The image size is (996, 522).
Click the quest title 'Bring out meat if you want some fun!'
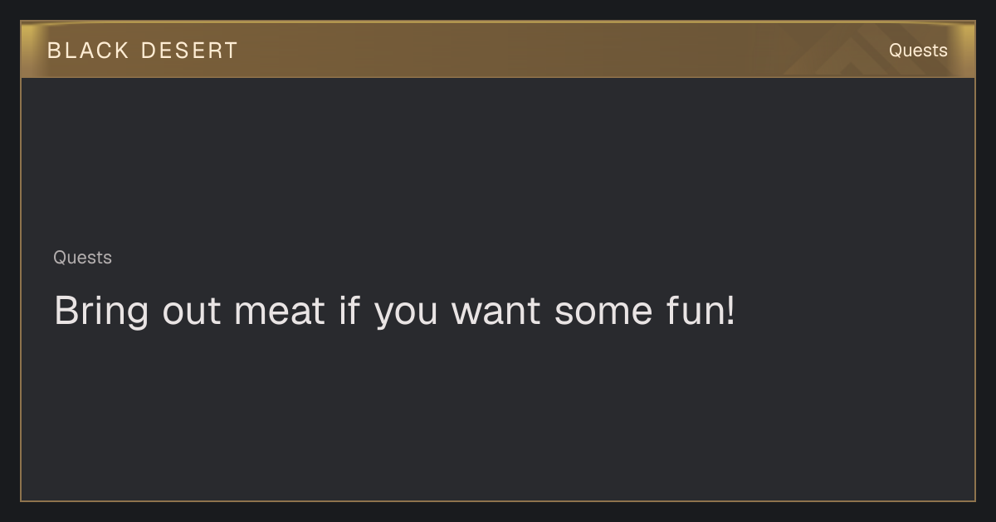pos(394,312)
